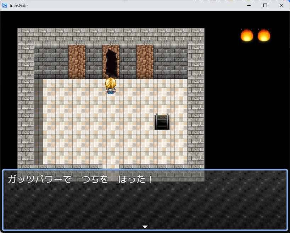Click the message text ガッツパワーで つちを ほった!

pos(80,179)
